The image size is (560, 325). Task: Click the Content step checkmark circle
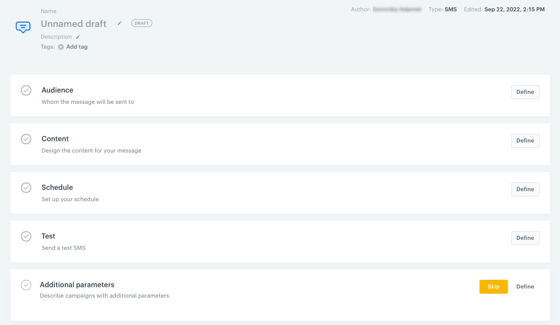26,139
